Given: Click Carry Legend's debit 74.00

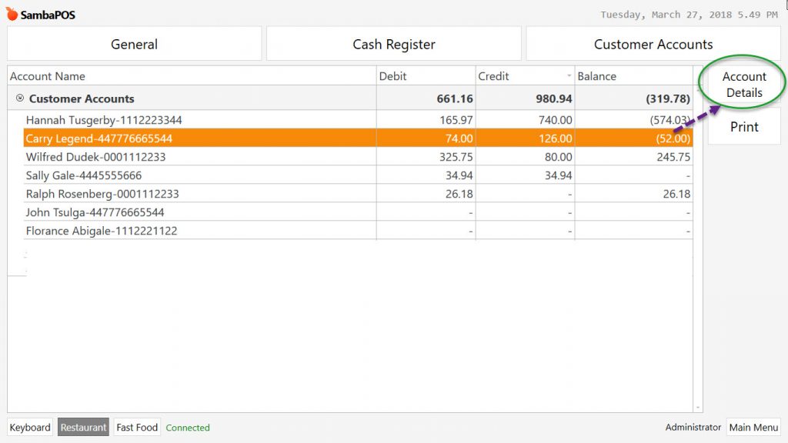Looking at the screenshot, I should 459,138.
